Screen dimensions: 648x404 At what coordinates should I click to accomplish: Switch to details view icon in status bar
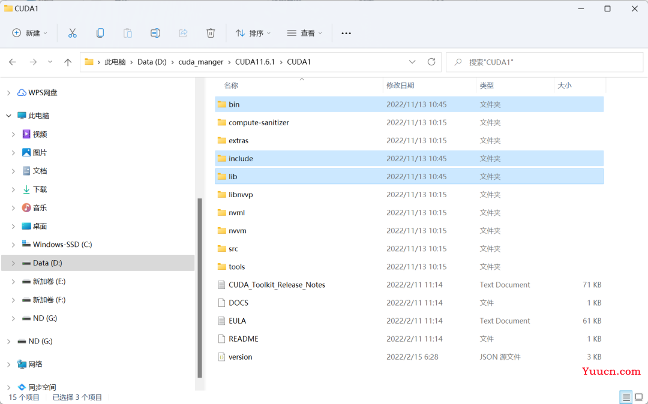coord(626,397)
